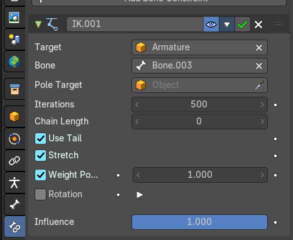Open the IK.001 constraint extras dropdown

[x=227, y=25]
